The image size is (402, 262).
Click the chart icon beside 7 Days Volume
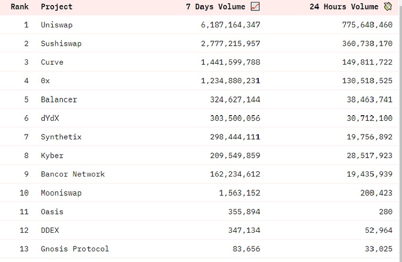point(255,7)
